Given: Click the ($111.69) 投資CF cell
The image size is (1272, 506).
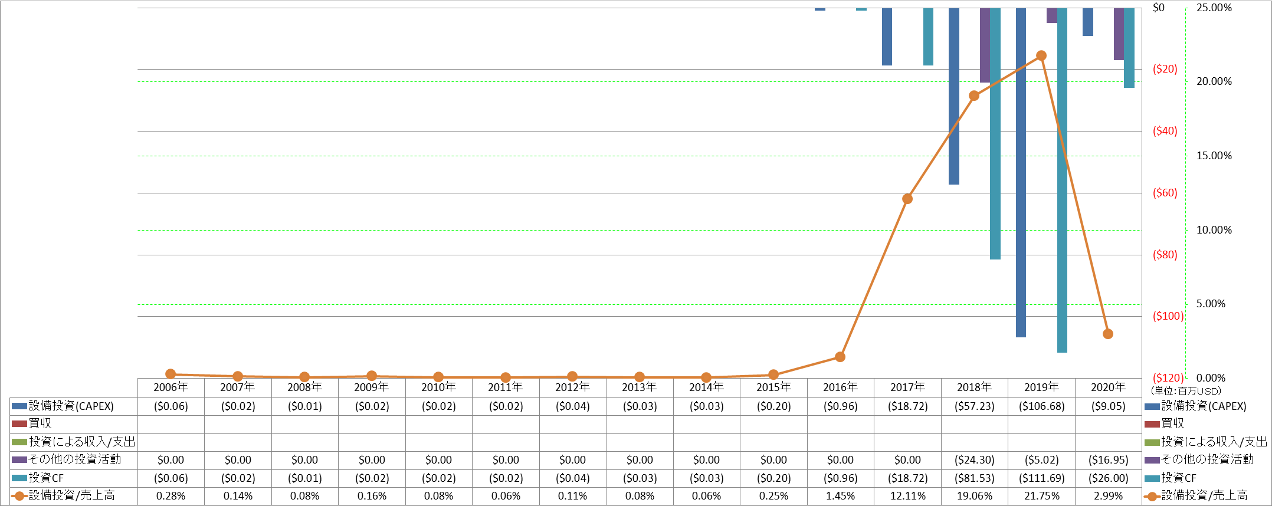Looking at the screenshot, I should pos(1041,478).
